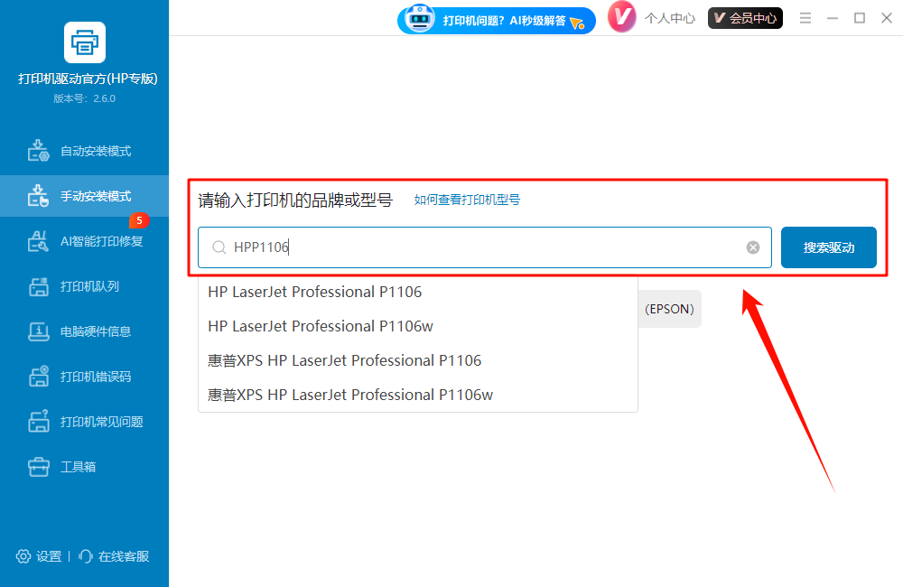Screen dimensions: 903x587
Task: Select HP LaserJet Professional P1106w suggestion
Action: coord(319,326)
